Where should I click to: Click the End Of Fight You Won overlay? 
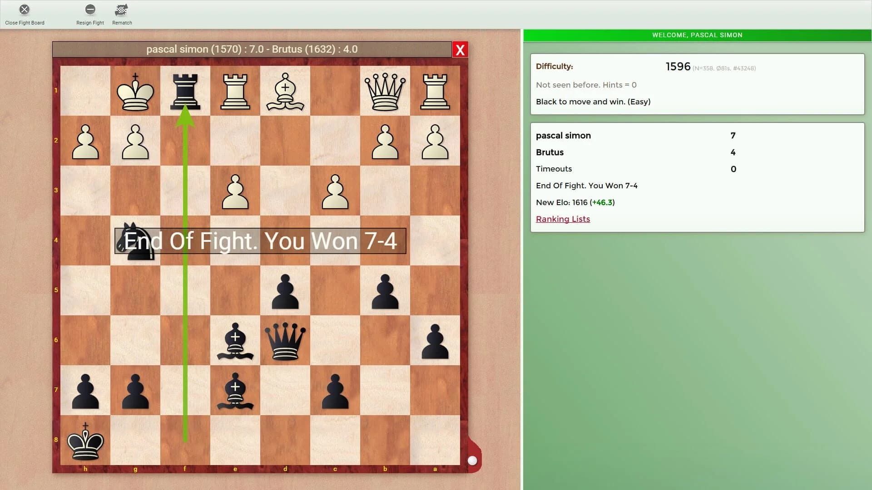click(261, 240)
